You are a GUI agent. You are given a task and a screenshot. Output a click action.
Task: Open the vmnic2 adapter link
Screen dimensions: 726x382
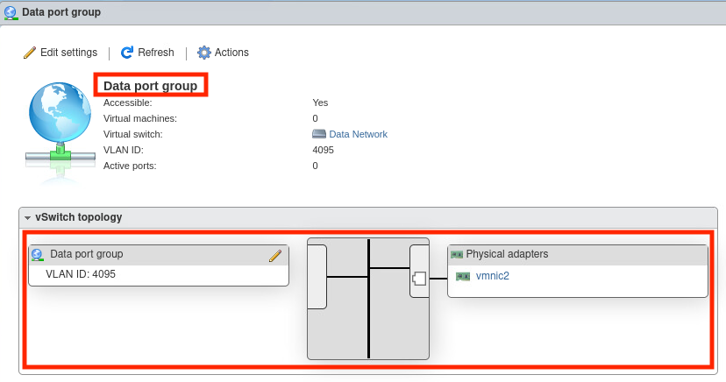pyautogui.click(x=492, y=276)
